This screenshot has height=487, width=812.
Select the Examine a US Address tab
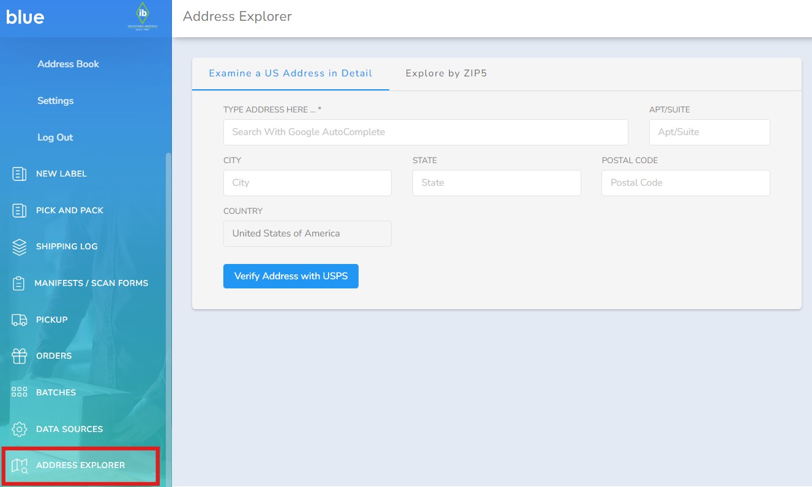tap(290, 73)
